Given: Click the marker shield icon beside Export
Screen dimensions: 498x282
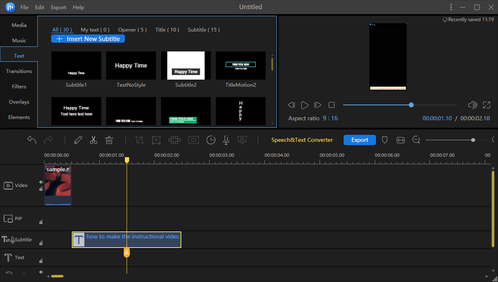Looking at the screenshot, I should [x=384, y=140].
